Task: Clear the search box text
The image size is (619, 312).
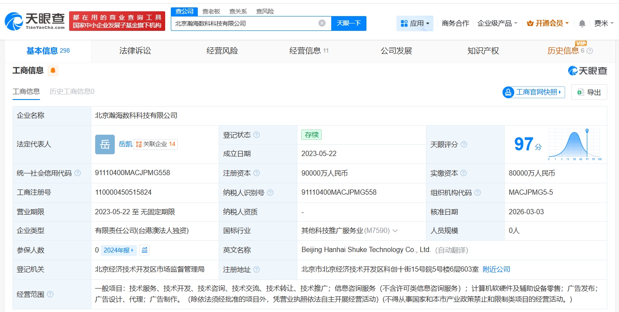Action: point(322,23)
